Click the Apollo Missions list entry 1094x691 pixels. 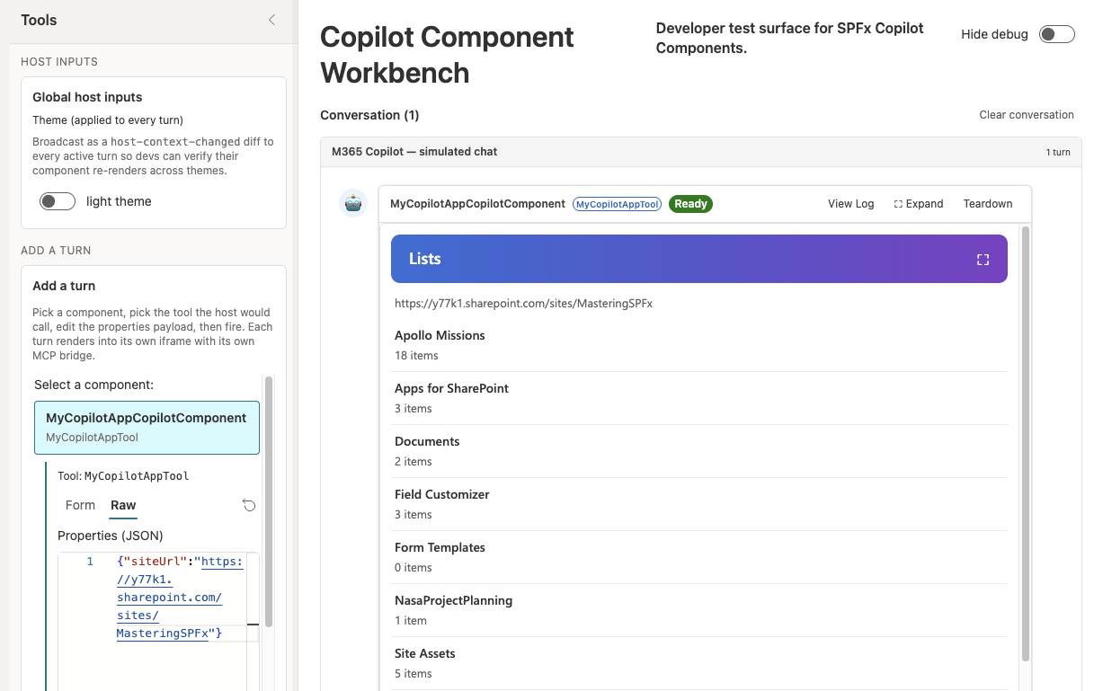point(701,345)
